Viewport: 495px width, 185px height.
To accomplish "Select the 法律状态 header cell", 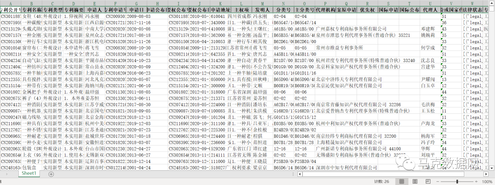I will (472, 10).
